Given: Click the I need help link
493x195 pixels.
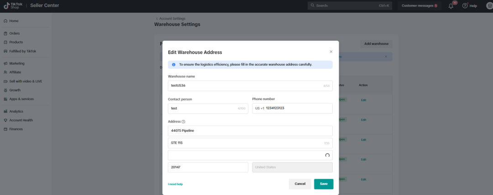Looking at the screenshot, I should click(x=175, y=184).
